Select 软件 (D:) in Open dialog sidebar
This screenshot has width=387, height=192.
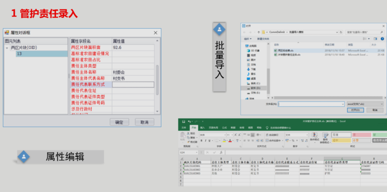tap(253, 88)
